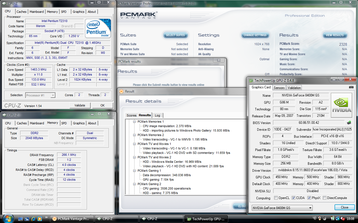Screen dimensions: 358x223
Task: Select 'HDD - Windows Media Center: 16.969 MB/s' row
Action: pos(172,162)
